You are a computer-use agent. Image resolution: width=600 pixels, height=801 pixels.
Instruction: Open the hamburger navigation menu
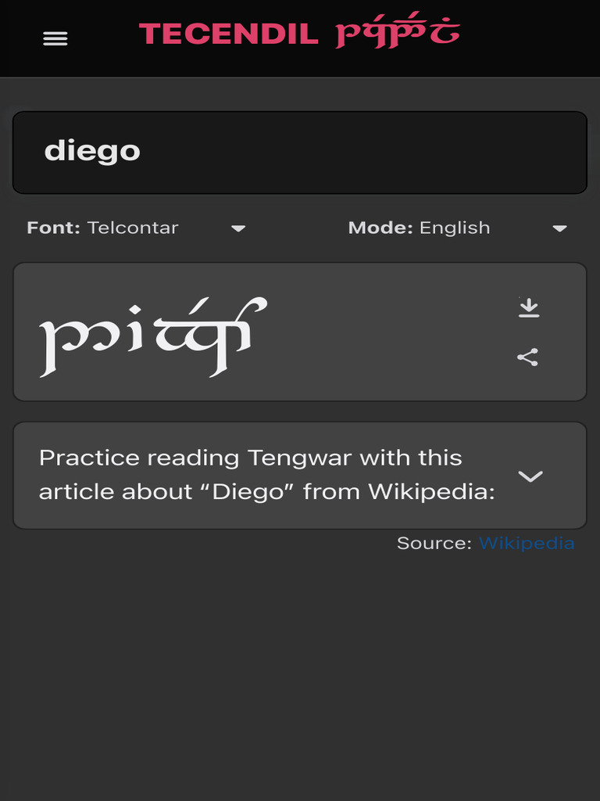pos(55,38)
